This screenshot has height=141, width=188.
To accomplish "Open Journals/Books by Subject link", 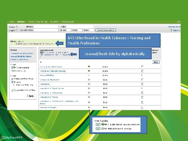I will point(21,56).
